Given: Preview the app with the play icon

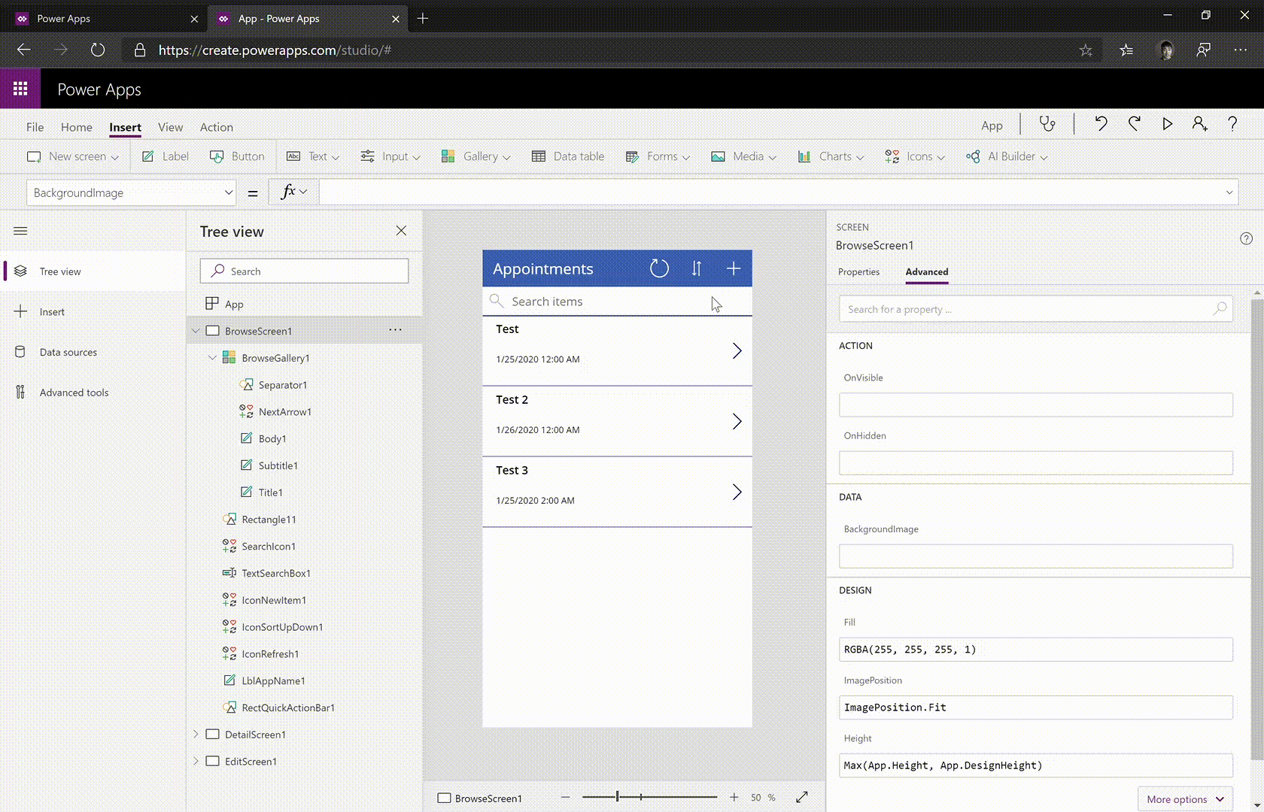Looking at the screenshot, I should [x=1168, y=124].
